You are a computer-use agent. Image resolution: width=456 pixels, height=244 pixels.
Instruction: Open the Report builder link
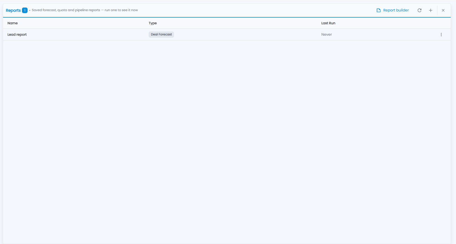click(x=393, y=10)
